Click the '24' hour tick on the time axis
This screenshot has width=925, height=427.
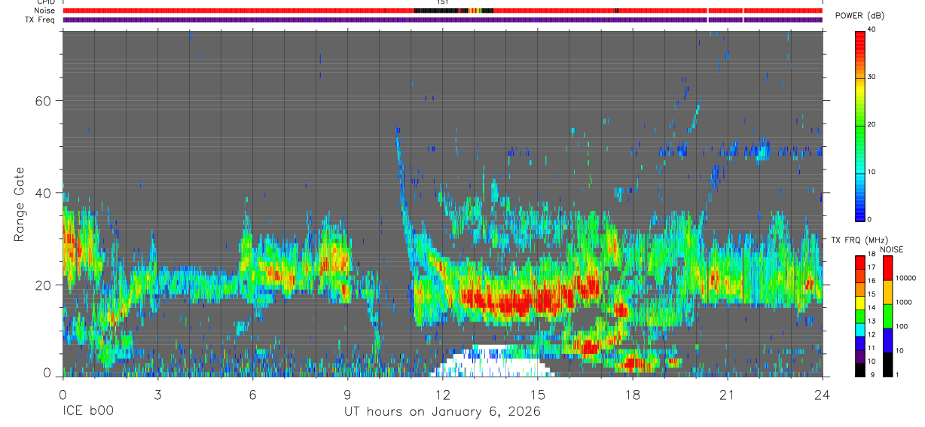(823, 395)
